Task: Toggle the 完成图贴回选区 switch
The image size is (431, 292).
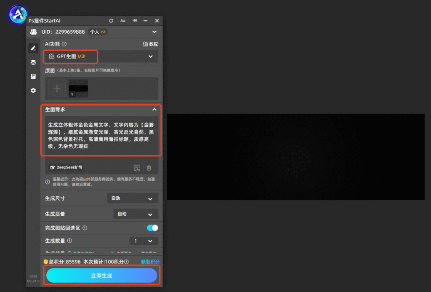Action: click(x=152, y=228)
